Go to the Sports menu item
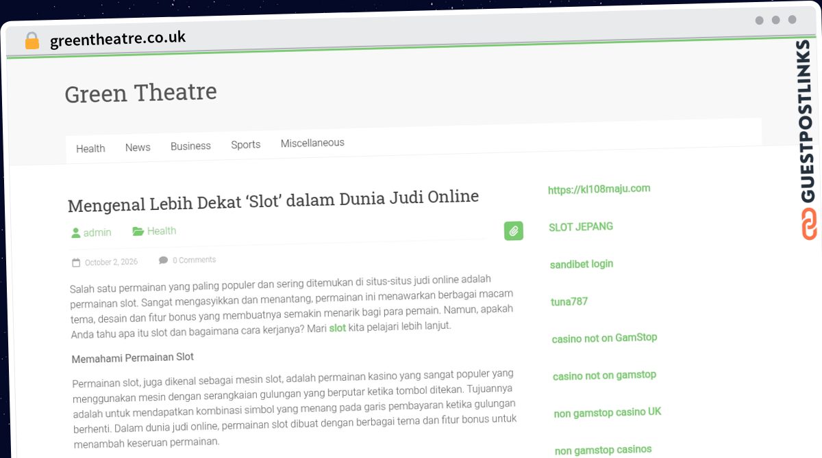This screenshot has height=458, width=822. 245,144
